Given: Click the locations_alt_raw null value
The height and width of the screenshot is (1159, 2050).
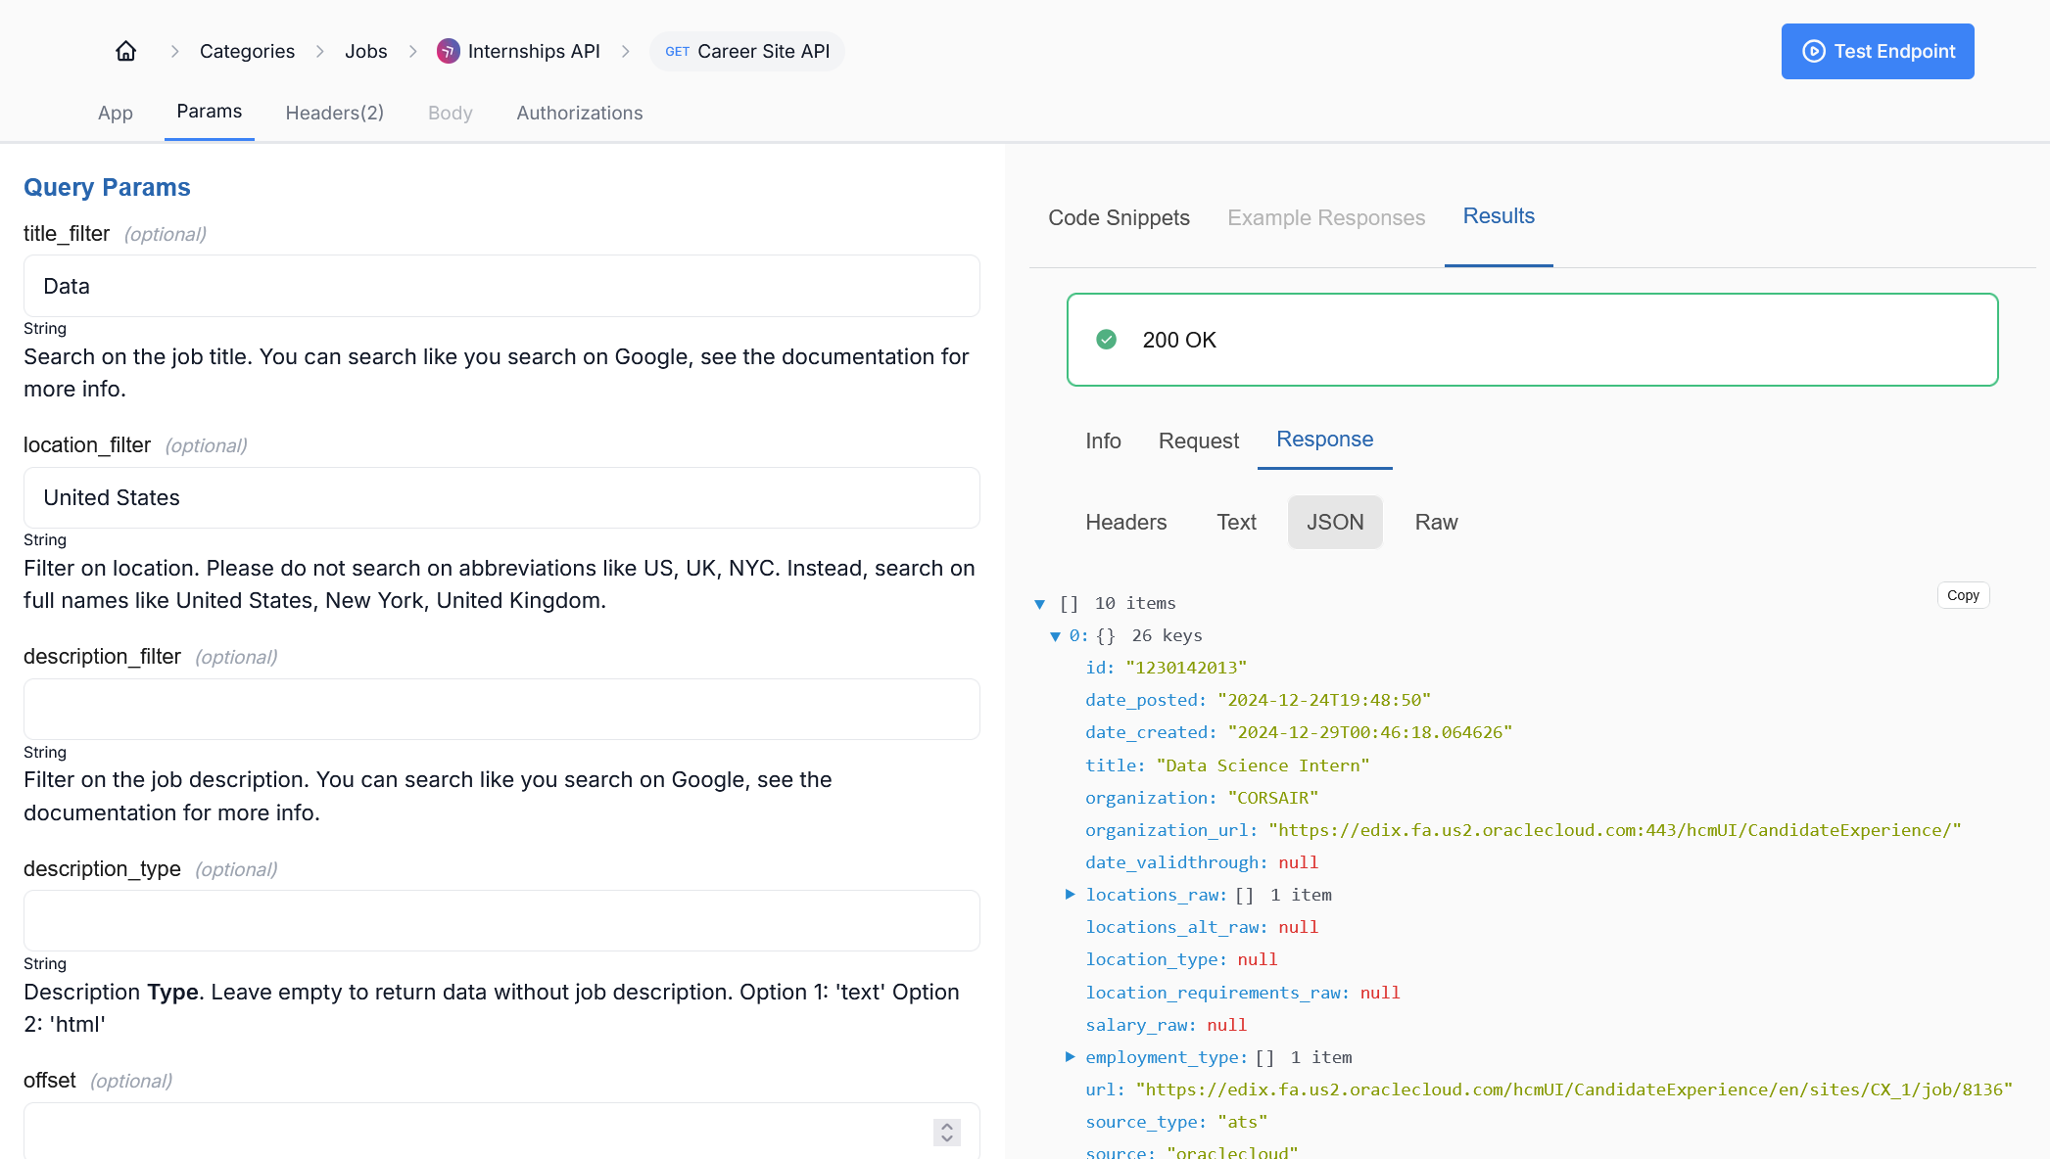Looking at the screenshot, I should point(1298,927).
